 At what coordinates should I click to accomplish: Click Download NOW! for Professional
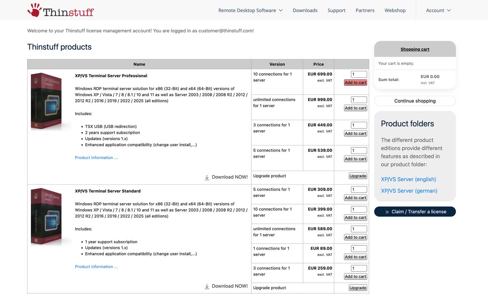tap(230, 177)
